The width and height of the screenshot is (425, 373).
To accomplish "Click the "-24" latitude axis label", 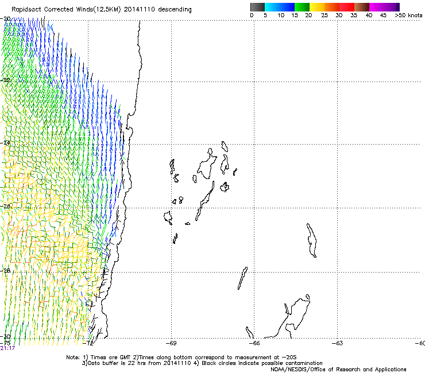I will (x=6, y=142).
